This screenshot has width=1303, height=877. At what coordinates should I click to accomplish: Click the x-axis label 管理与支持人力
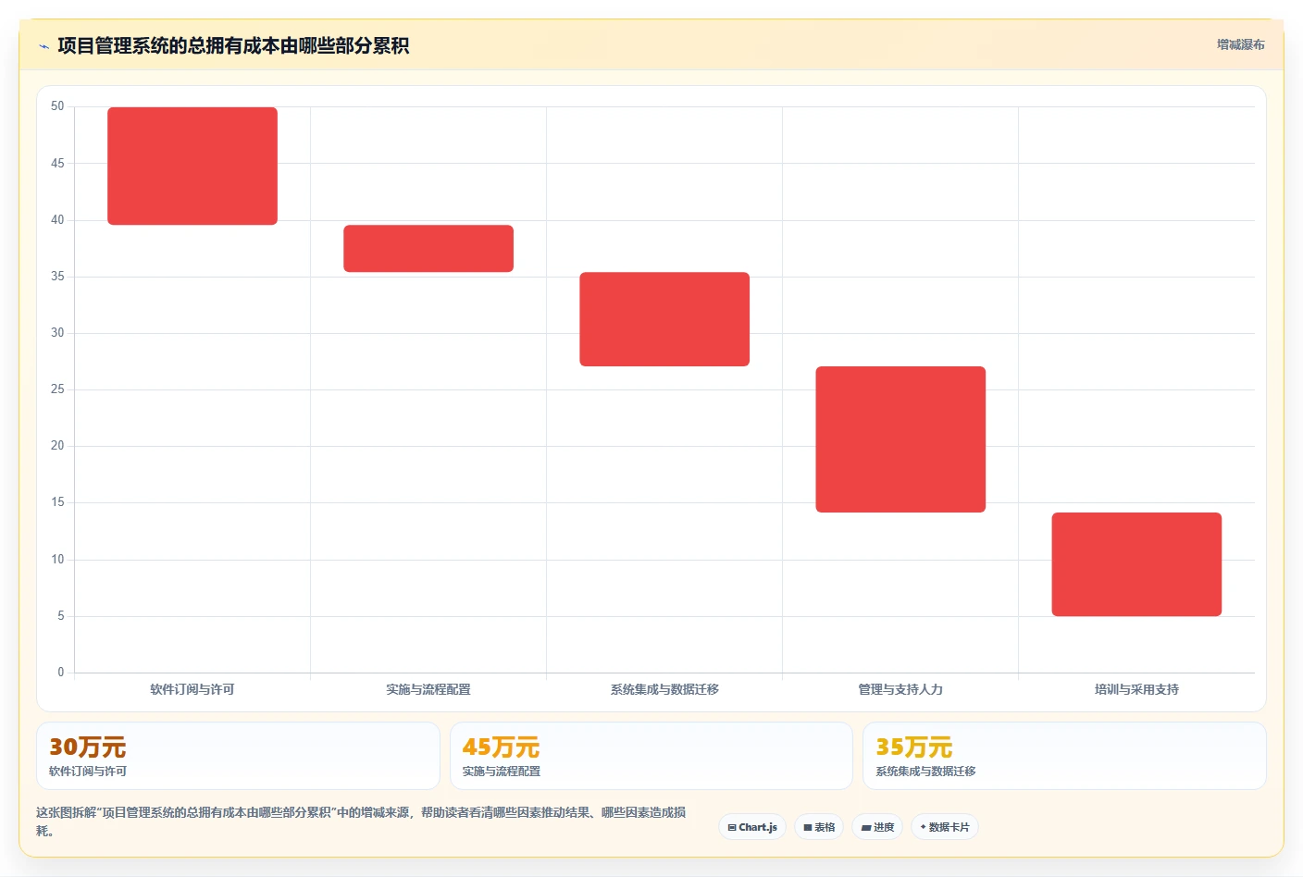tap(900, 689)
